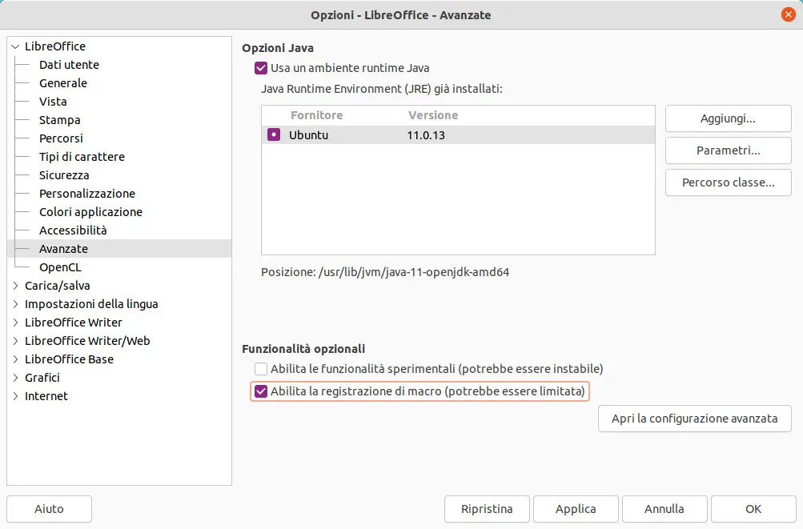
Task: Select the Carica/salva tree label
Action: pos(58,286)
